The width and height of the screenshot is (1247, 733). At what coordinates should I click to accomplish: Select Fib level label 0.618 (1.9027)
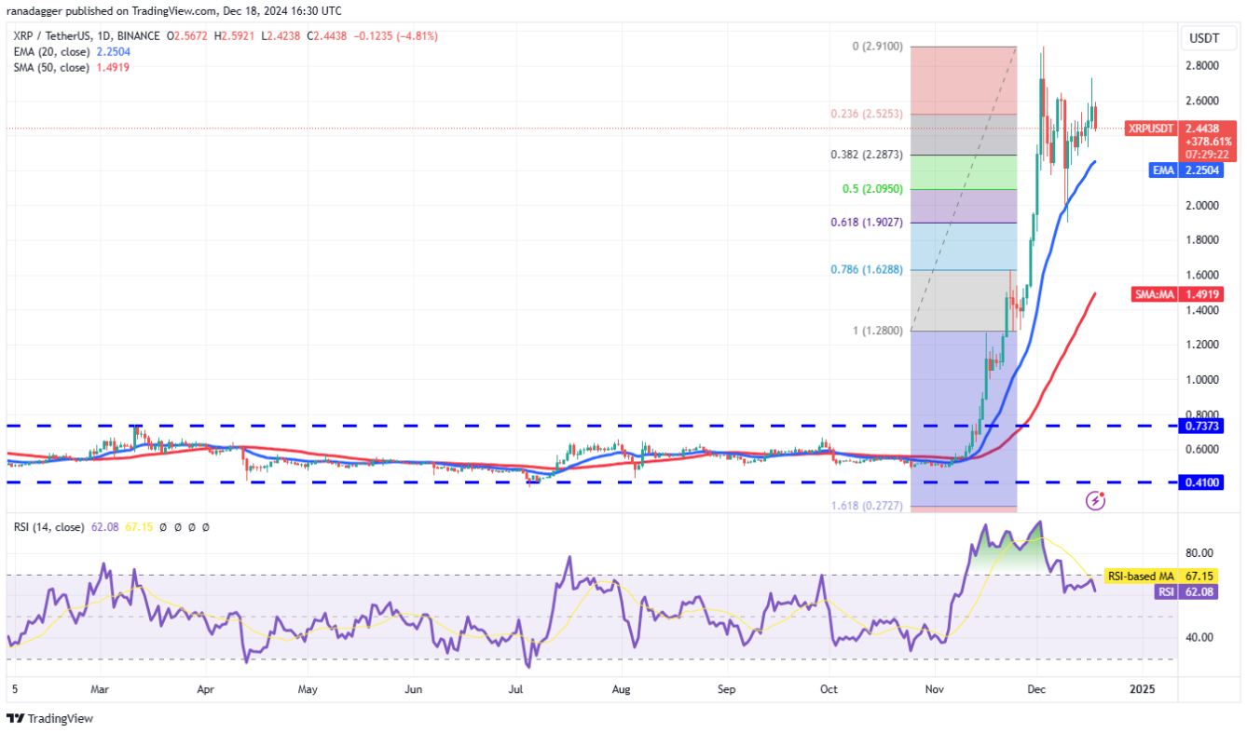867,223
